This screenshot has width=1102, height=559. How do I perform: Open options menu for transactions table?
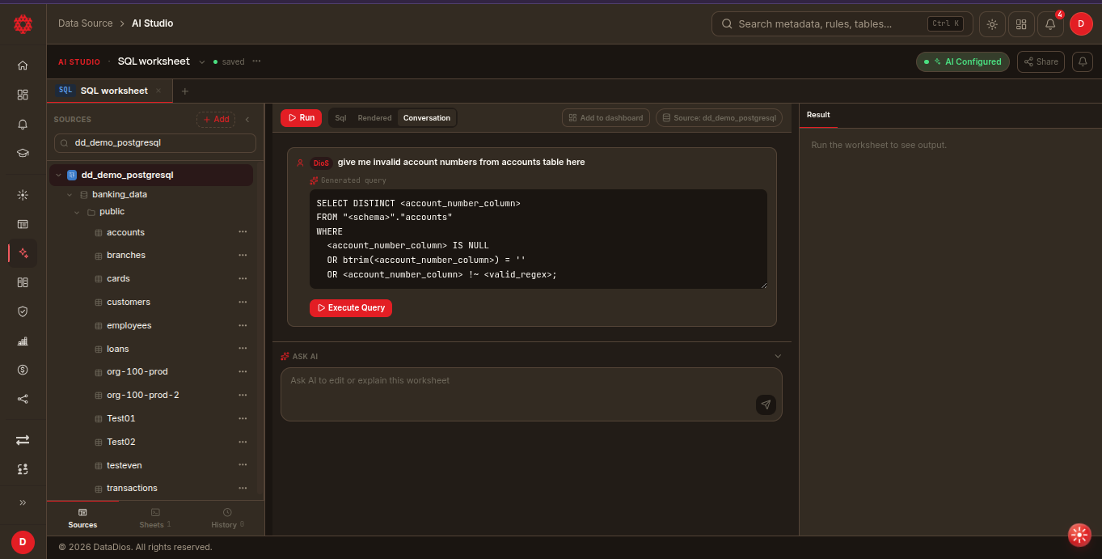pyautogui.click(x=243, y=488)
